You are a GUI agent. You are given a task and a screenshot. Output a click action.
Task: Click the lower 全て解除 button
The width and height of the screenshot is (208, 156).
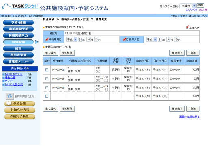coord(67,109)
